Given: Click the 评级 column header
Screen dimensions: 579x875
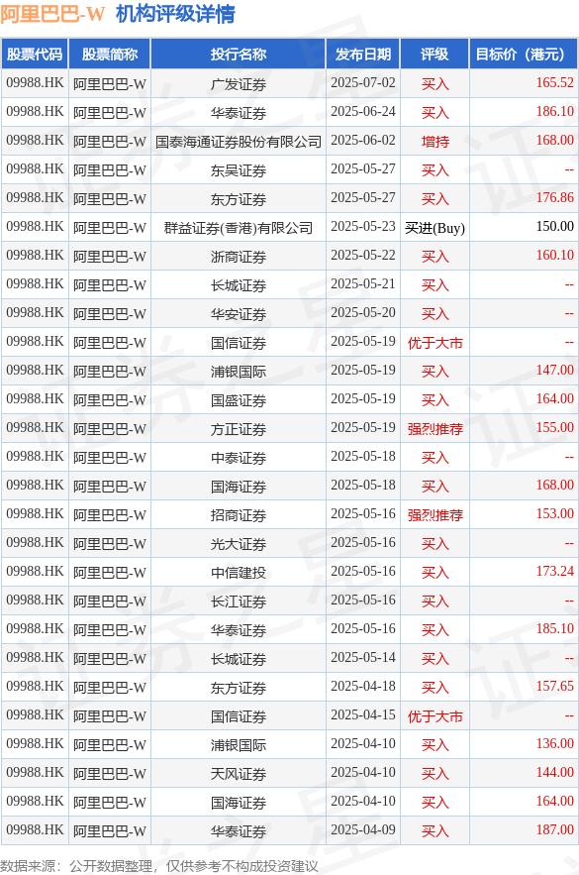Looking at the screenshot, I should (434, 55).
